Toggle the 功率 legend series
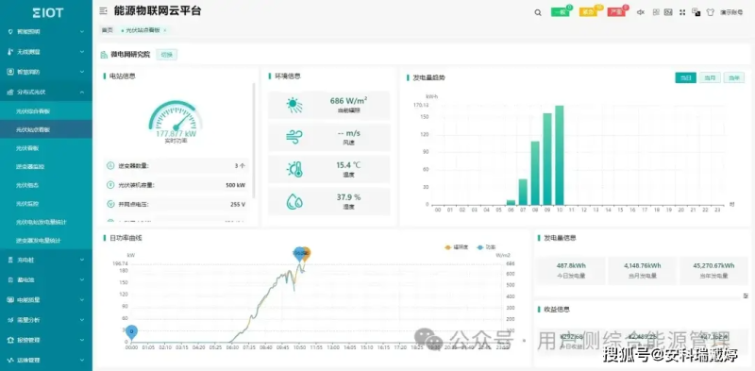Image resolution: width=755 pixels, height=371 pixels. [x=486, y=247]
